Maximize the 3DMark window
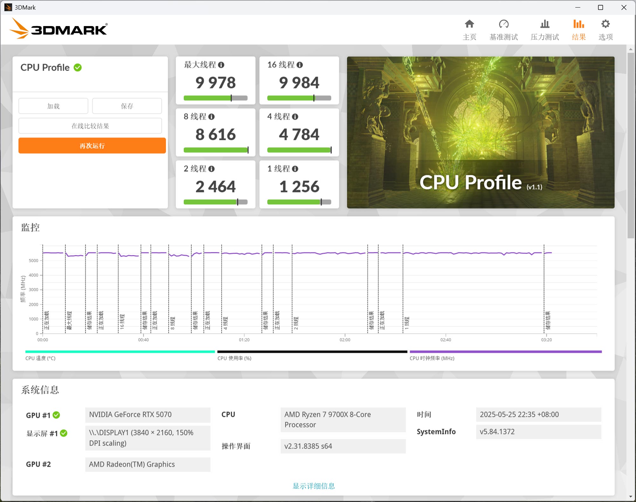This screenshot has height=502, width=636. [600, 7]
